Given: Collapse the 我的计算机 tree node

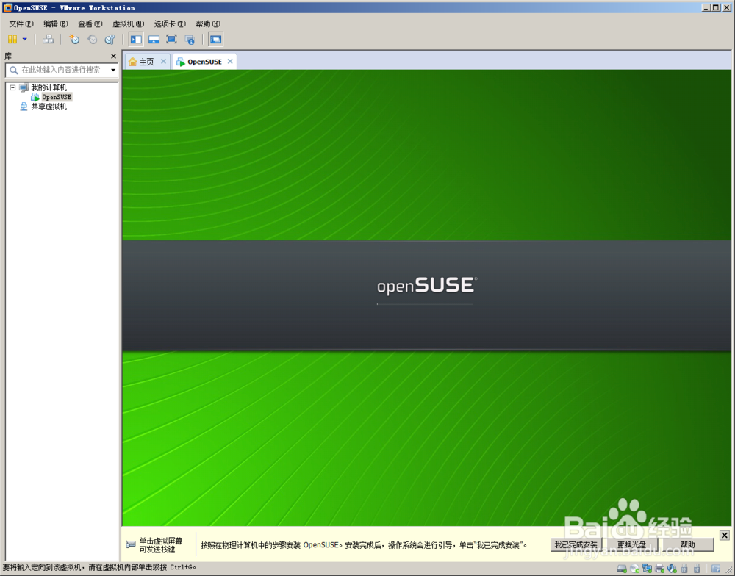Looking at the screenshot, I should click(12, 87).
